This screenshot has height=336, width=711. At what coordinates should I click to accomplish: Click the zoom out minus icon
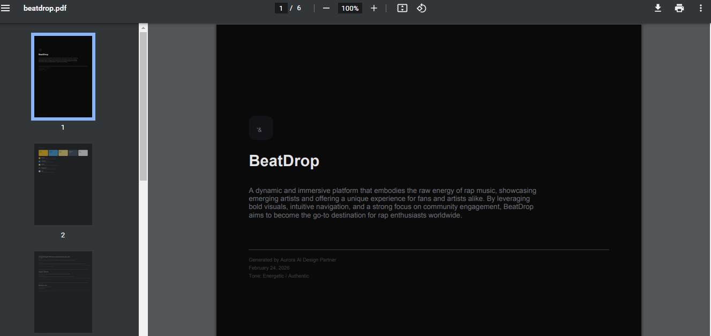(326, 8)
